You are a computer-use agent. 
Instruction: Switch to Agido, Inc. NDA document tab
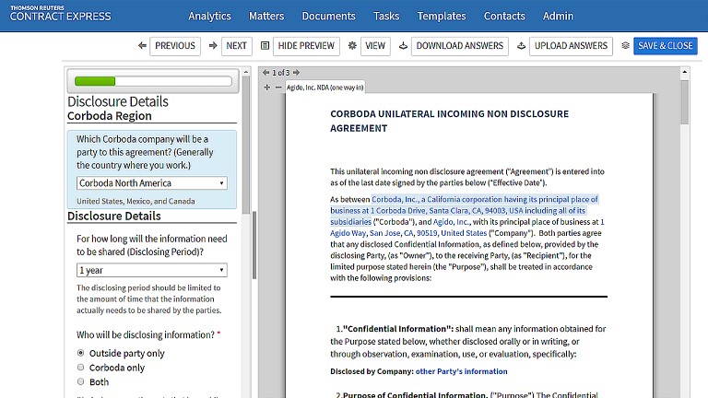(324, 88)
